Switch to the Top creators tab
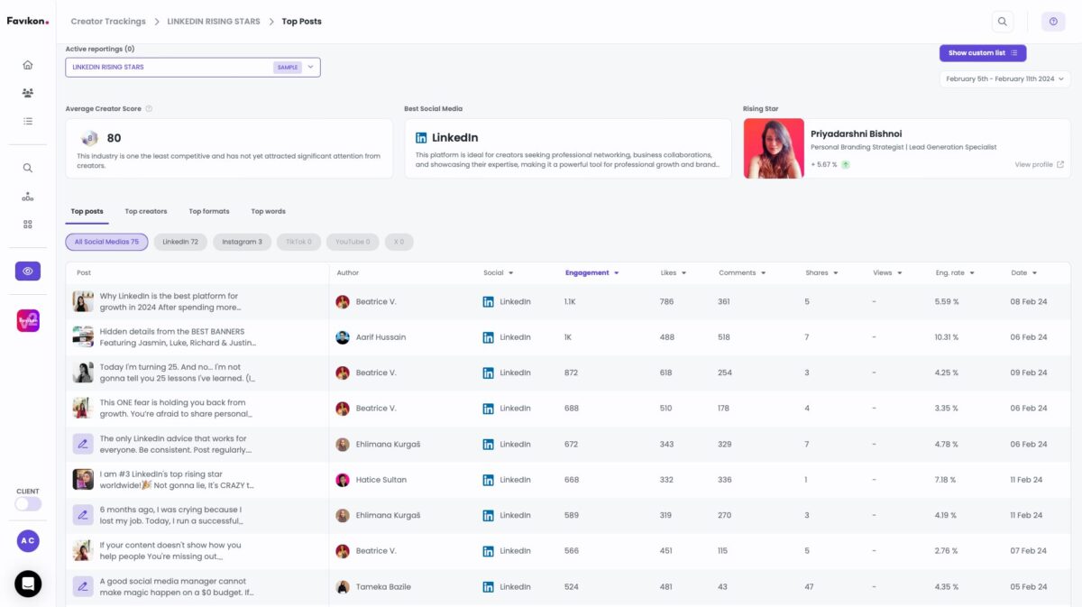 pyautogui.click(x=145, y=211)
